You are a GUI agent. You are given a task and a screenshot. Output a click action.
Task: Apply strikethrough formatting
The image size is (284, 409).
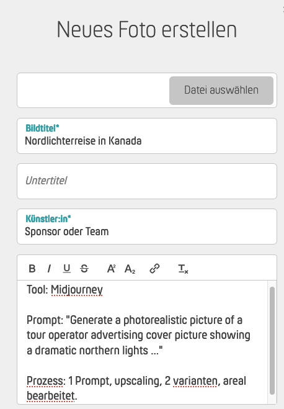(84, 268)
